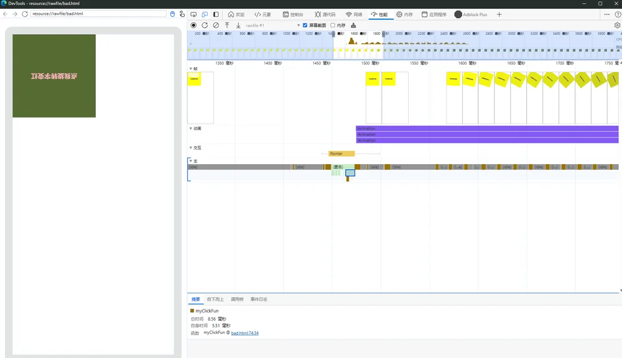Screen dimensions: 622x358
Task: Select the 调用树 call tree tab
Action: (x=237, y=300)
